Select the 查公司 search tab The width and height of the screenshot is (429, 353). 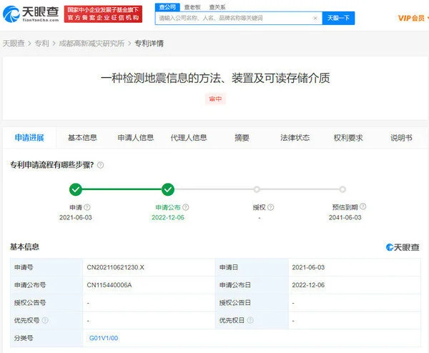(x=167, y=7)
